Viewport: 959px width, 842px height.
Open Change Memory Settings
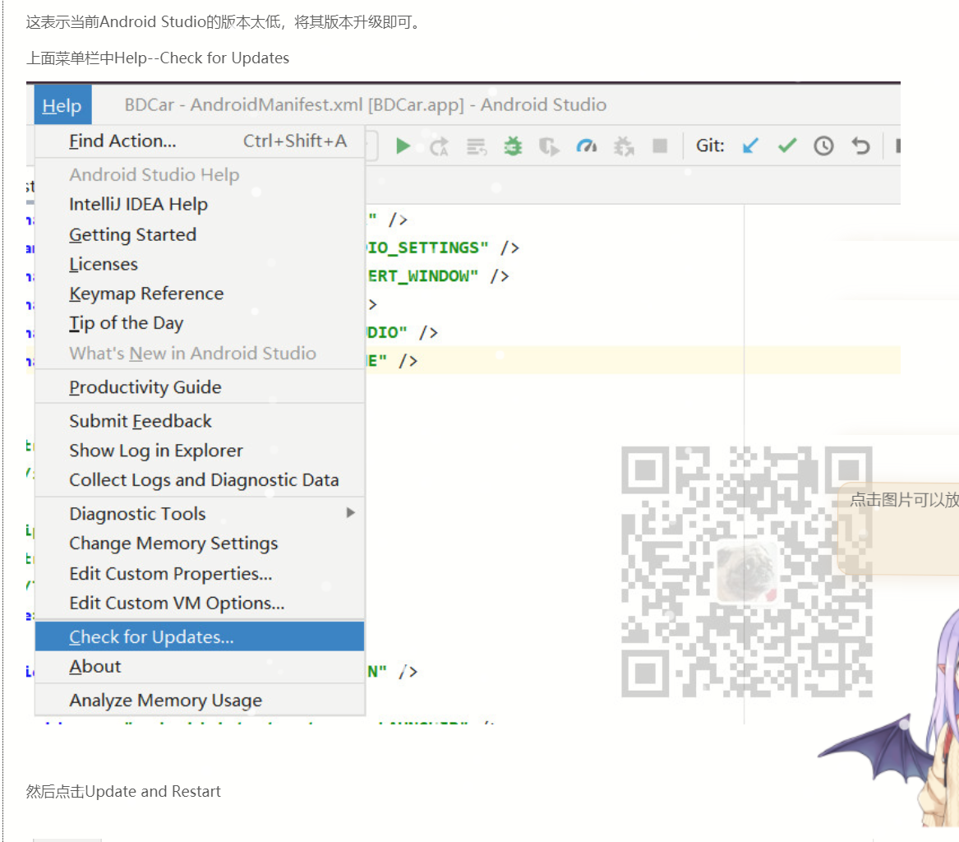click(200, 544)
